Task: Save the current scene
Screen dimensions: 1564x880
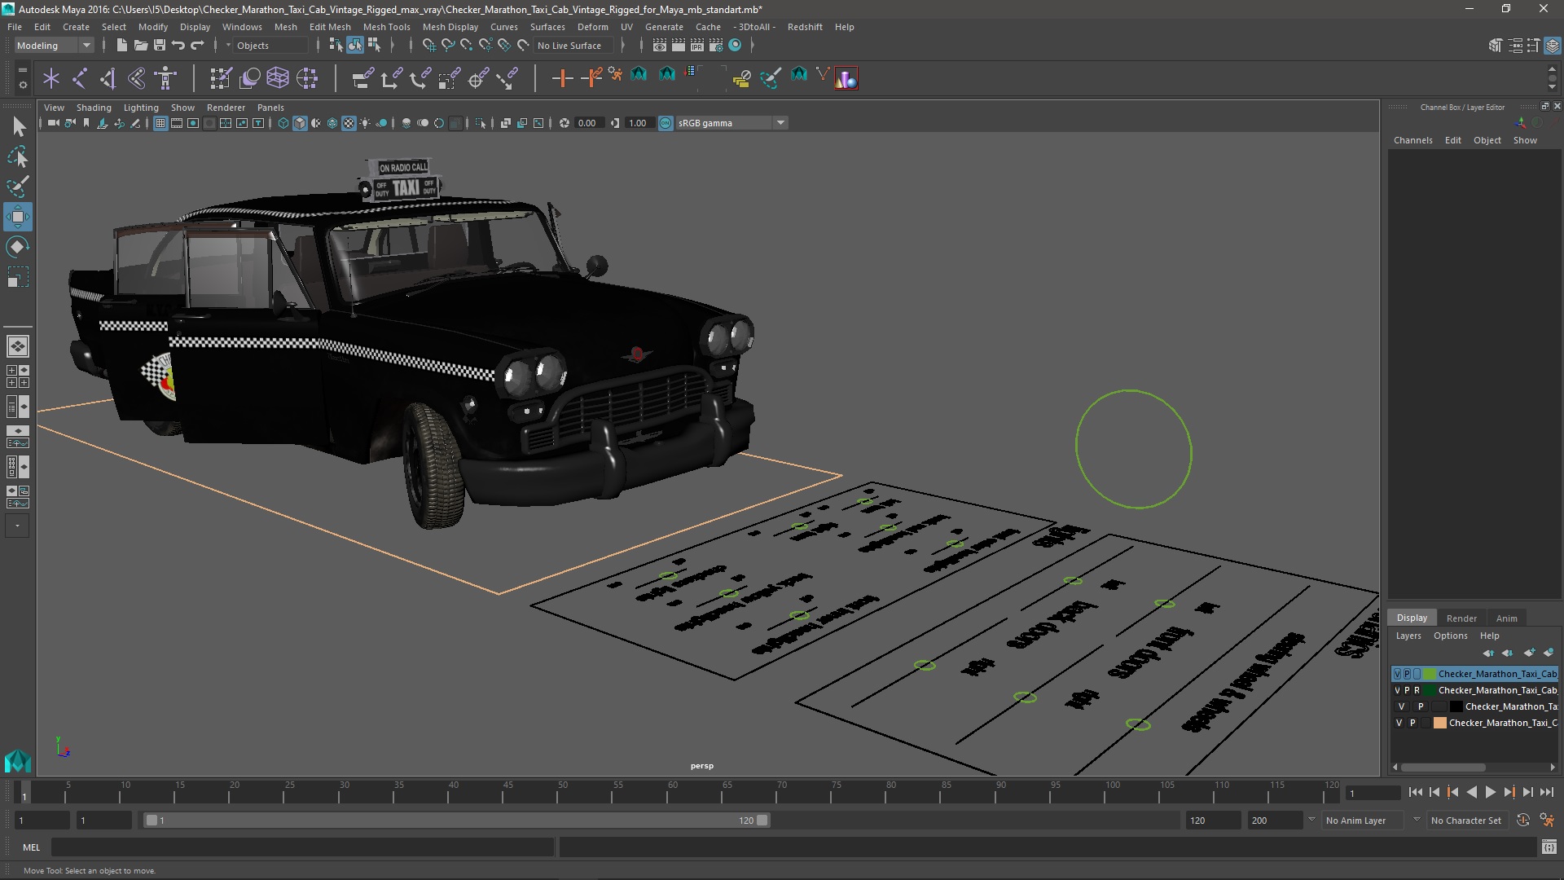Action: click(160, 46)
